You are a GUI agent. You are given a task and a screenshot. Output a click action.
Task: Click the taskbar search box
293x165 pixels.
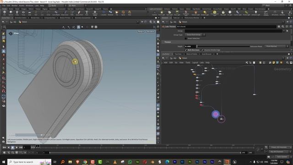(x=29, y=162)
